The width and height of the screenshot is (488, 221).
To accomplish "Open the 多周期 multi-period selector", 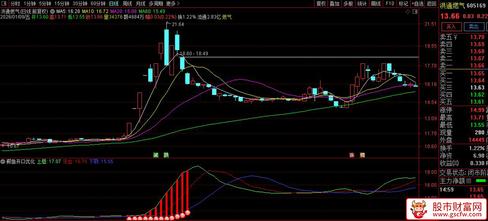I will coord(157,4).
